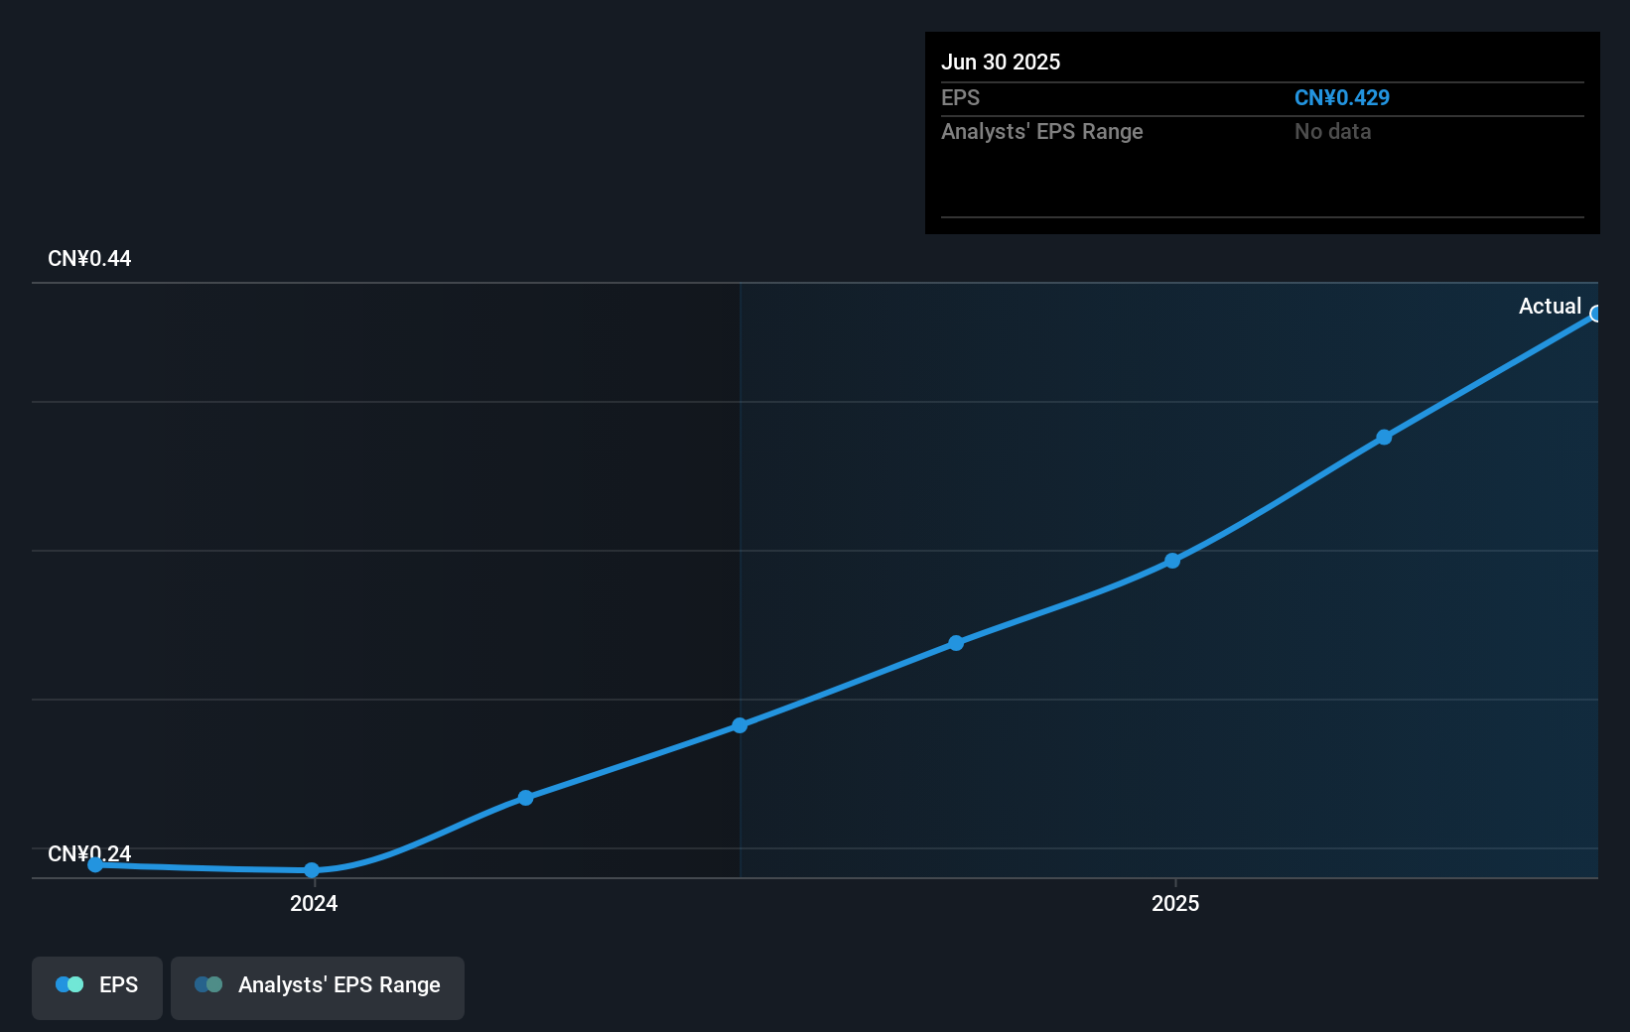
Task: Select the leftmost EPS data point
Action: pyautogui.click(x=94, y=864)
